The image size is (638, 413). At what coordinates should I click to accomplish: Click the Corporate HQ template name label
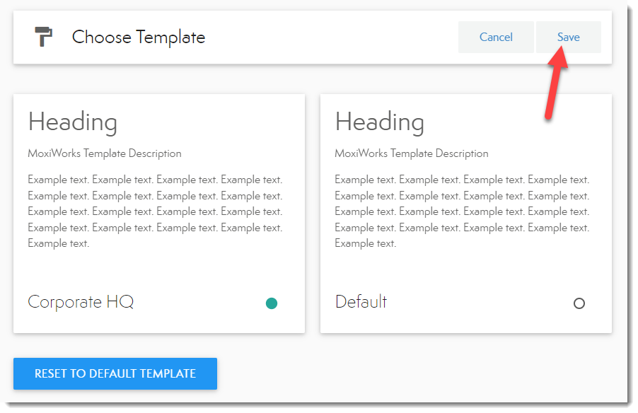coord(81,302)
